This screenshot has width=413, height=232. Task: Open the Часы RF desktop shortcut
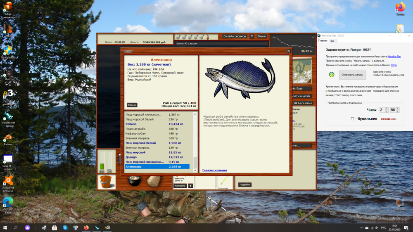[8, 163]
